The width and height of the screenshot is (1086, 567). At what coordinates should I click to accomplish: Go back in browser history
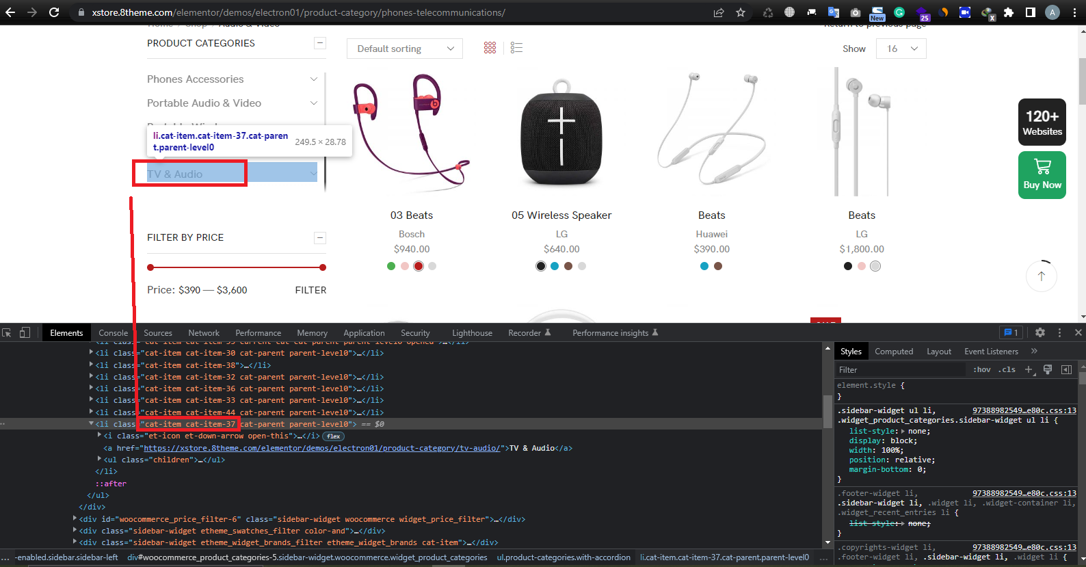pyautogui.click(x=10, y=12)
